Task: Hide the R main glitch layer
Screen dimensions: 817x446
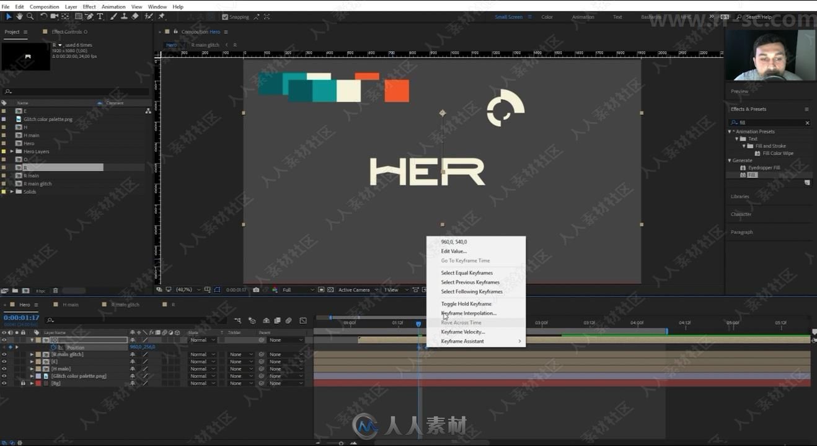Action: (x=4, y=354)
